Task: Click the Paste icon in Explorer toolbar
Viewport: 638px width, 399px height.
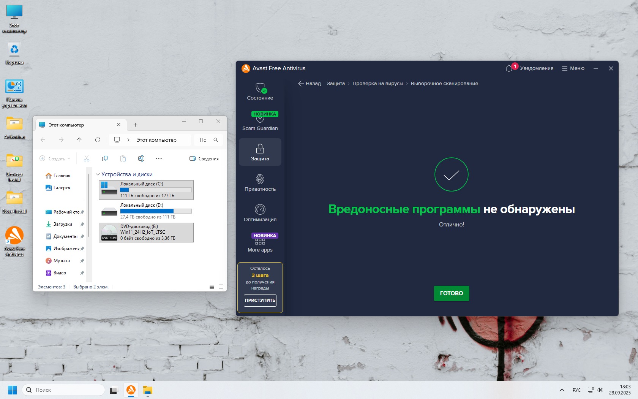Action: click(123, 158)
